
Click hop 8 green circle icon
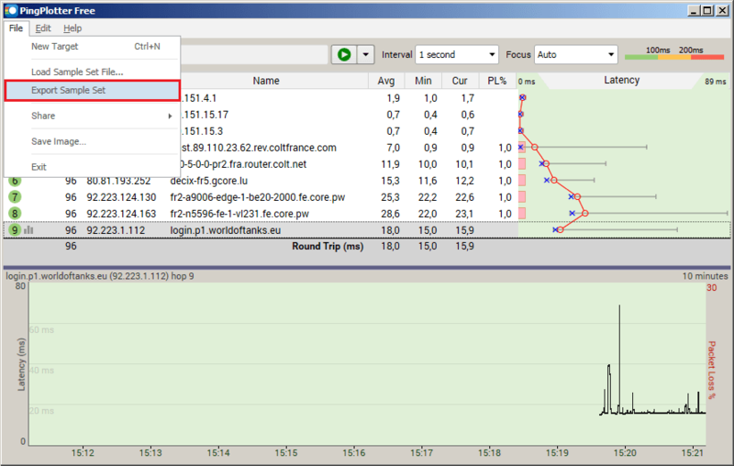click(x=15, y=214)
